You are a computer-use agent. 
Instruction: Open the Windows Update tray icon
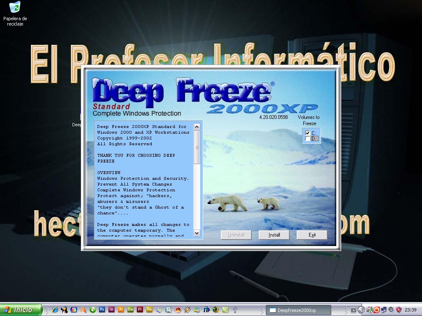pyautogui.click(x=369, y=309)
